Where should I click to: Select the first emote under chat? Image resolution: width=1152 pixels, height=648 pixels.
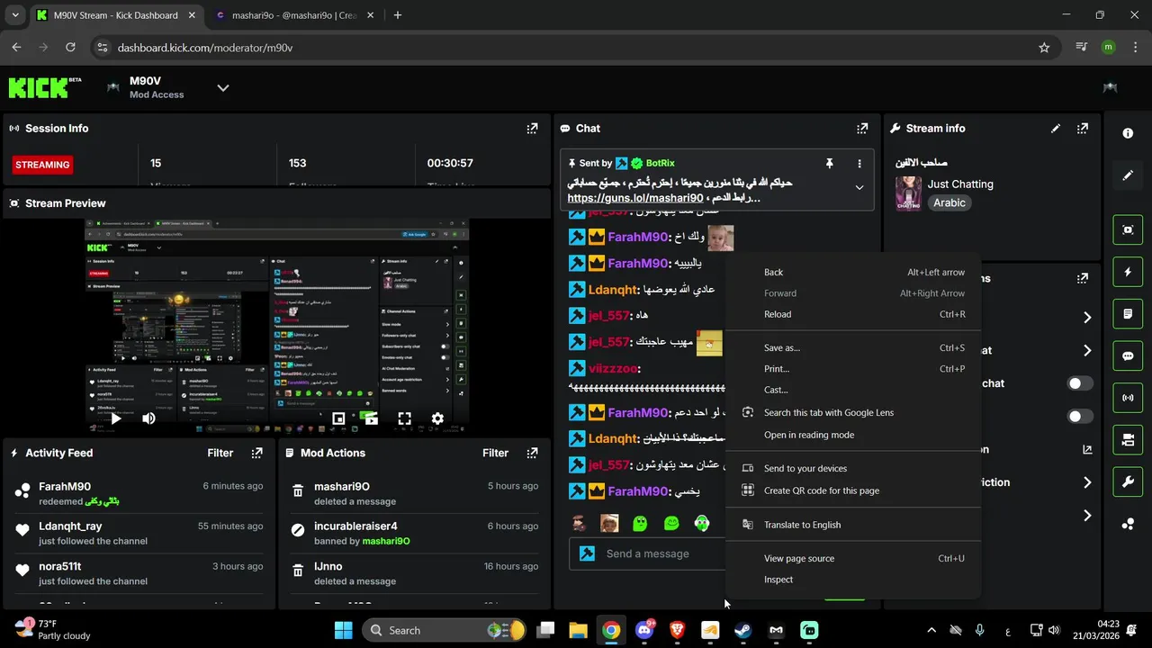pos(580,523)
